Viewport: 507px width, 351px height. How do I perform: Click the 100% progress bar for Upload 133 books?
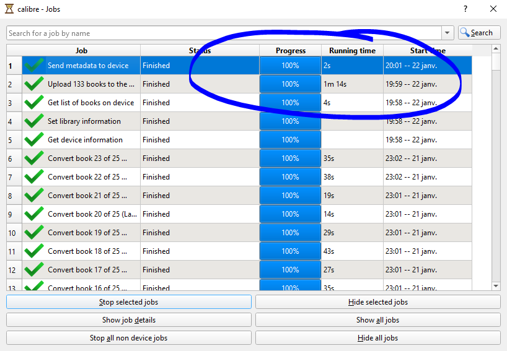290,84
